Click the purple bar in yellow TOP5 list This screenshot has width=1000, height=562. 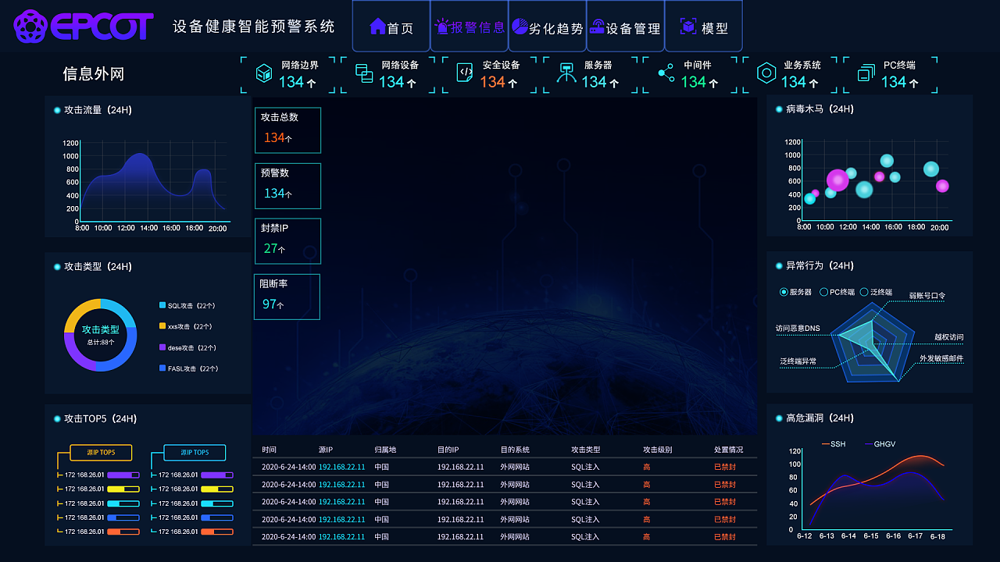pos(123,475)
